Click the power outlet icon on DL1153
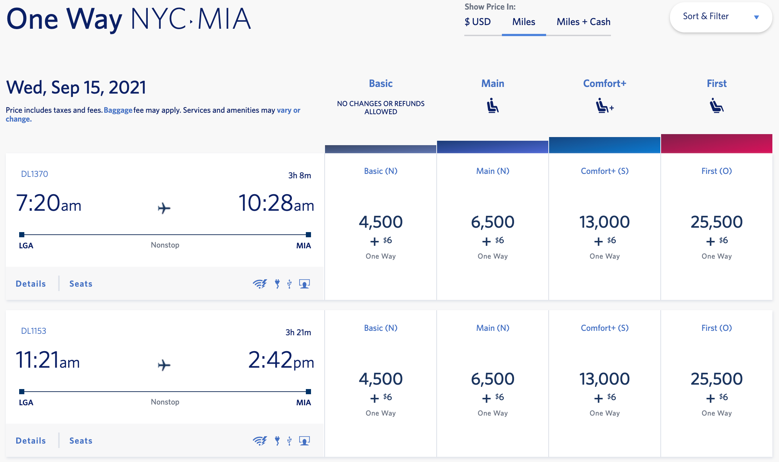The image size is (779, 462). pos(277,441)
